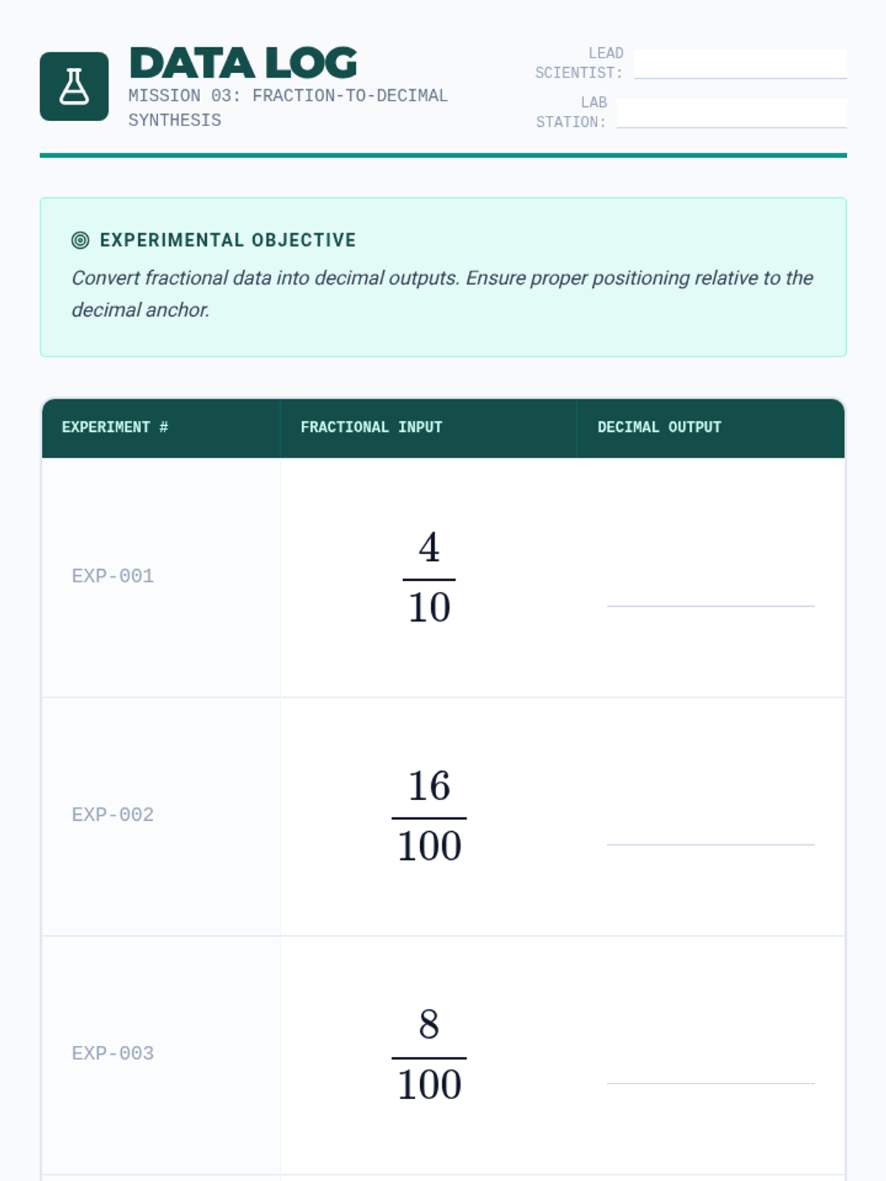Screen dimensions: 886x1181
Task: Select the Fractional Input column header
Action: 371,427
